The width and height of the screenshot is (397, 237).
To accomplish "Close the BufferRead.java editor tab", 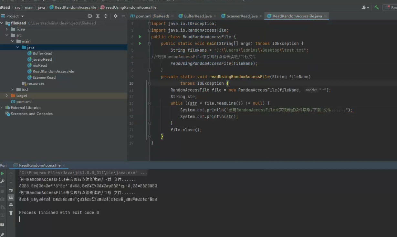I will click(215, 16).
